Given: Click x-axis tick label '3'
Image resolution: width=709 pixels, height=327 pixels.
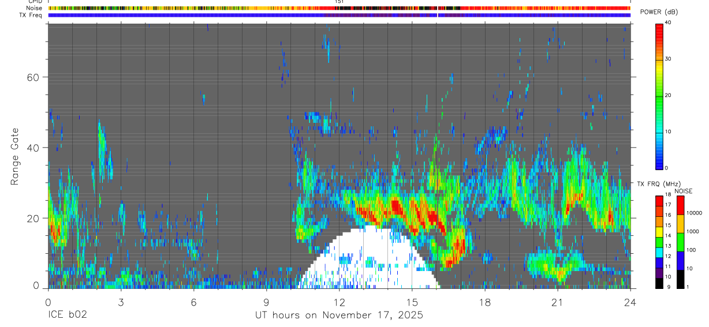Looking at the screenshot, I should (121, 302).
